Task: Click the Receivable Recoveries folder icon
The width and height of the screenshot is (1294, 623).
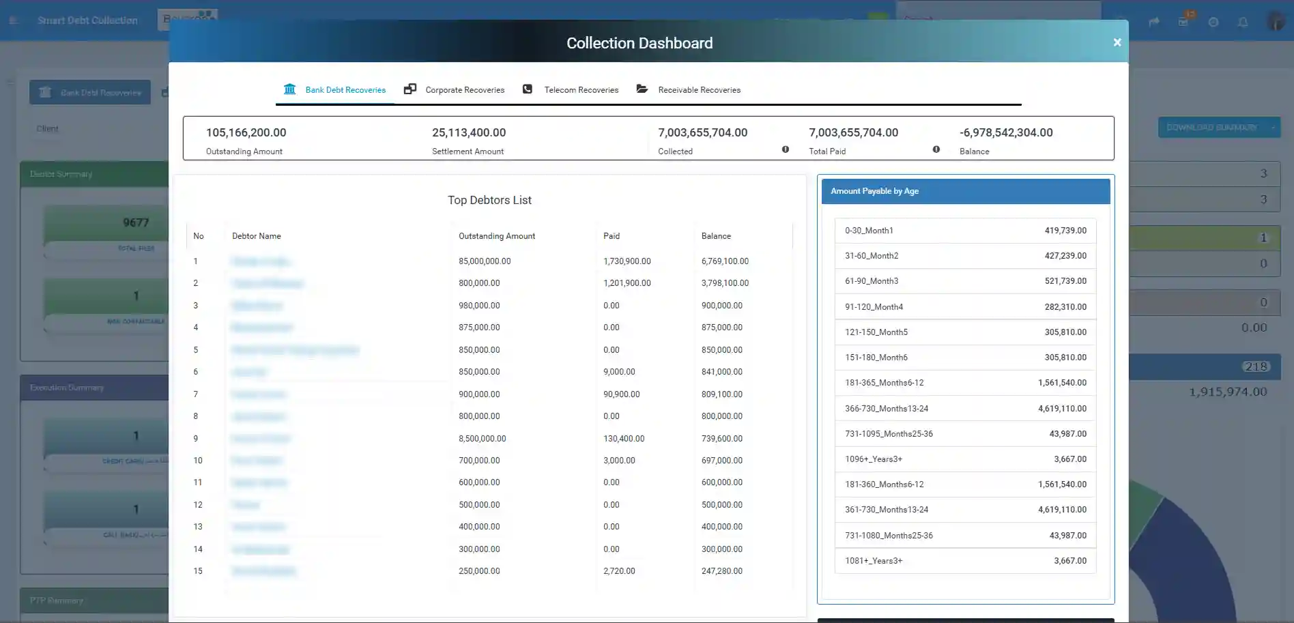Action: pyautogui.click(x=642, y=89)
